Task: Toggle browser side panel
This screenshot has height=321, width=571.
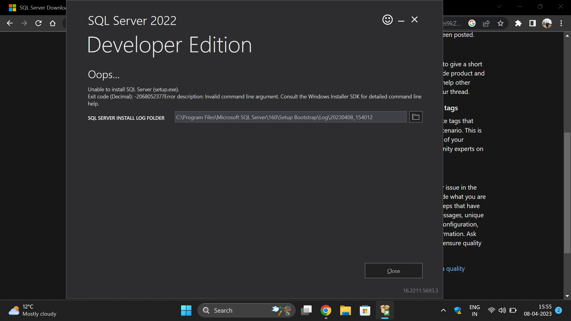Action: pyautogui.click(x=532, y=23)
